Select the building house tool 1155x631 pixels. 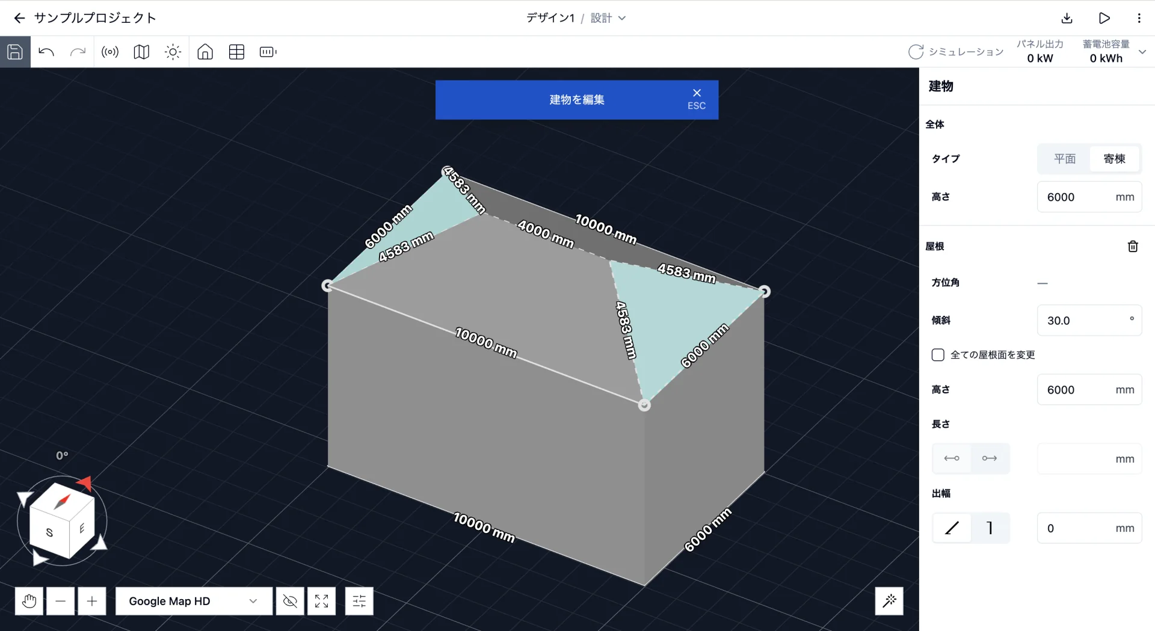click(x=205, y=52)
